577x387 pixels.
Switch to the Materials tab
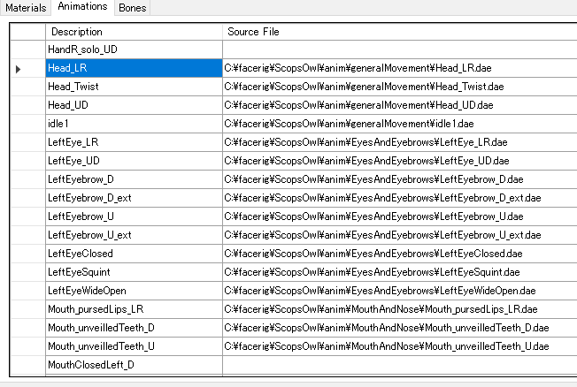point(25,8)
